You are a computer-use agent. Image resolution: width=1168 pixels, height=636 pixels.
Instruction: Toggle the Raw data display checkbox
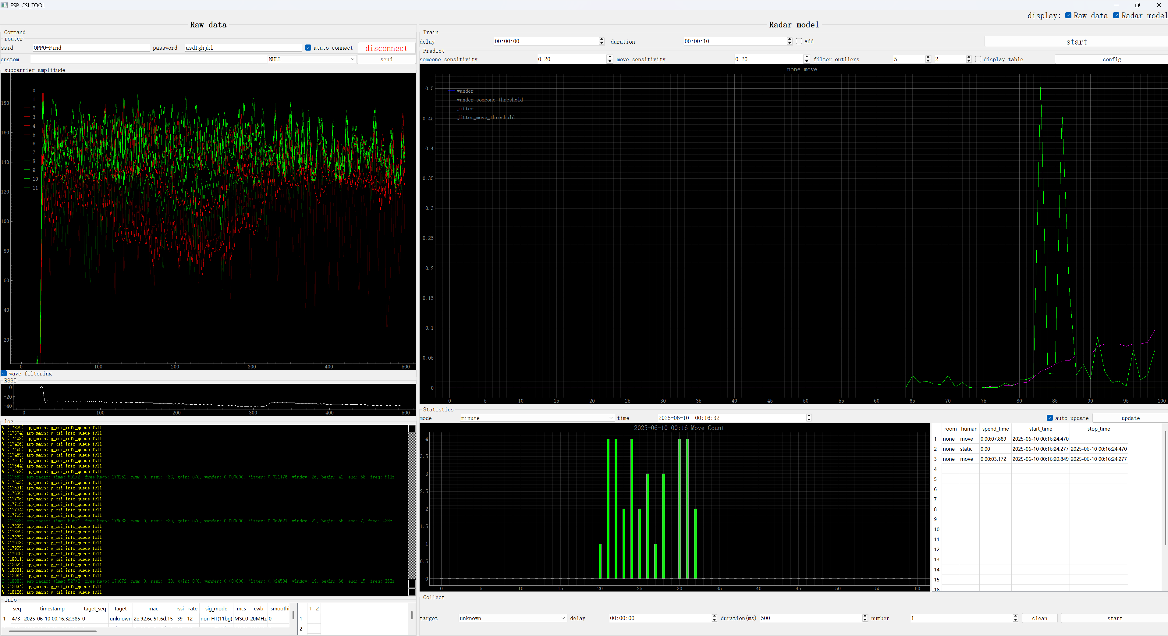1068,16
